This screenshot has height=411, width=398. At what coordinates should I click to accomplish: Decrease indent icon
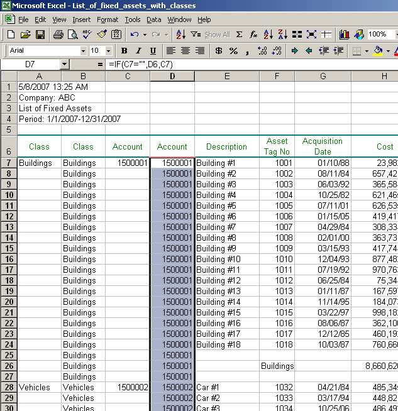(324, 50)
